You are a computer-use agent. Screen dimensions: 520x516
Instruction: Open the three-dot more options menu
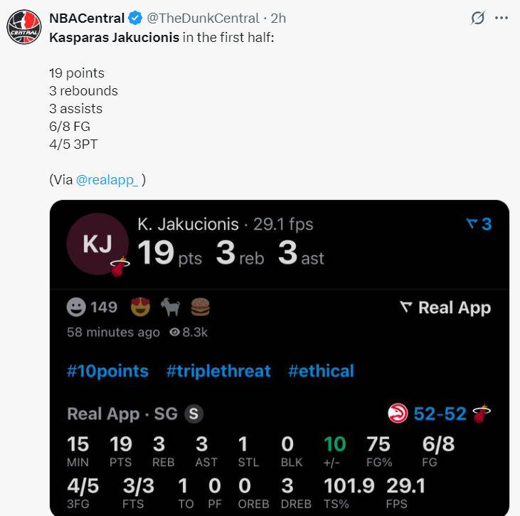(502, 18)
